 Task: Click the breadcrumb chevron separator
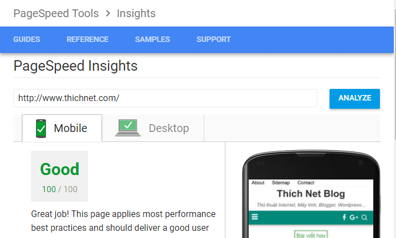tap(108, 13)
